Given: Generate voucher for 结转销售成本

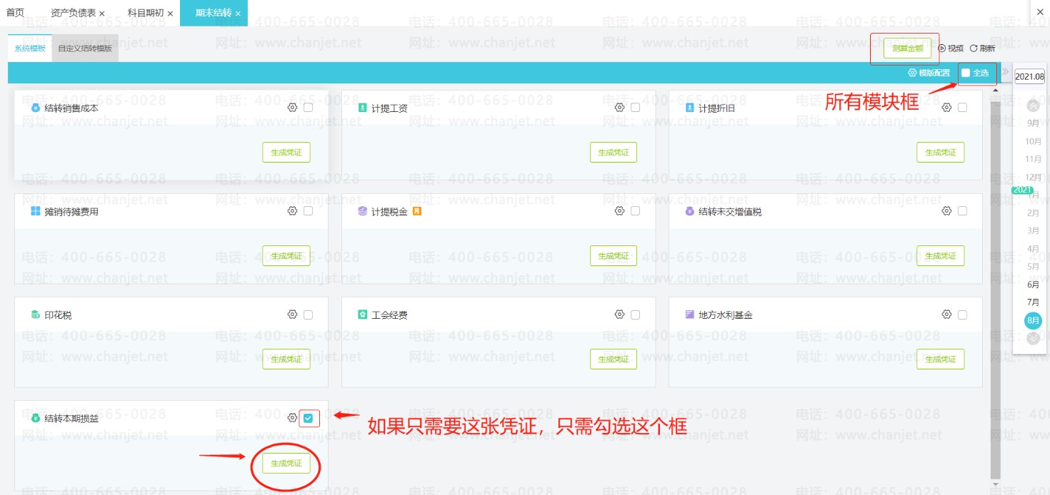Looking at the screenshot, I should 286,153.
